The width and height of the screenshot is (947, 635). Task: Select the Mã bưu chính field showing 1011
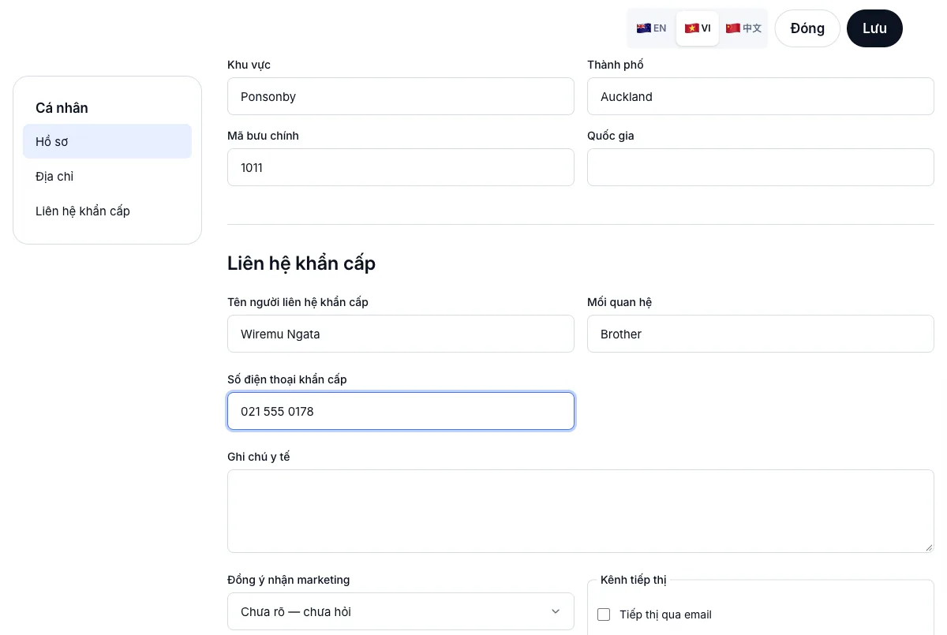(x=401, y=167)
